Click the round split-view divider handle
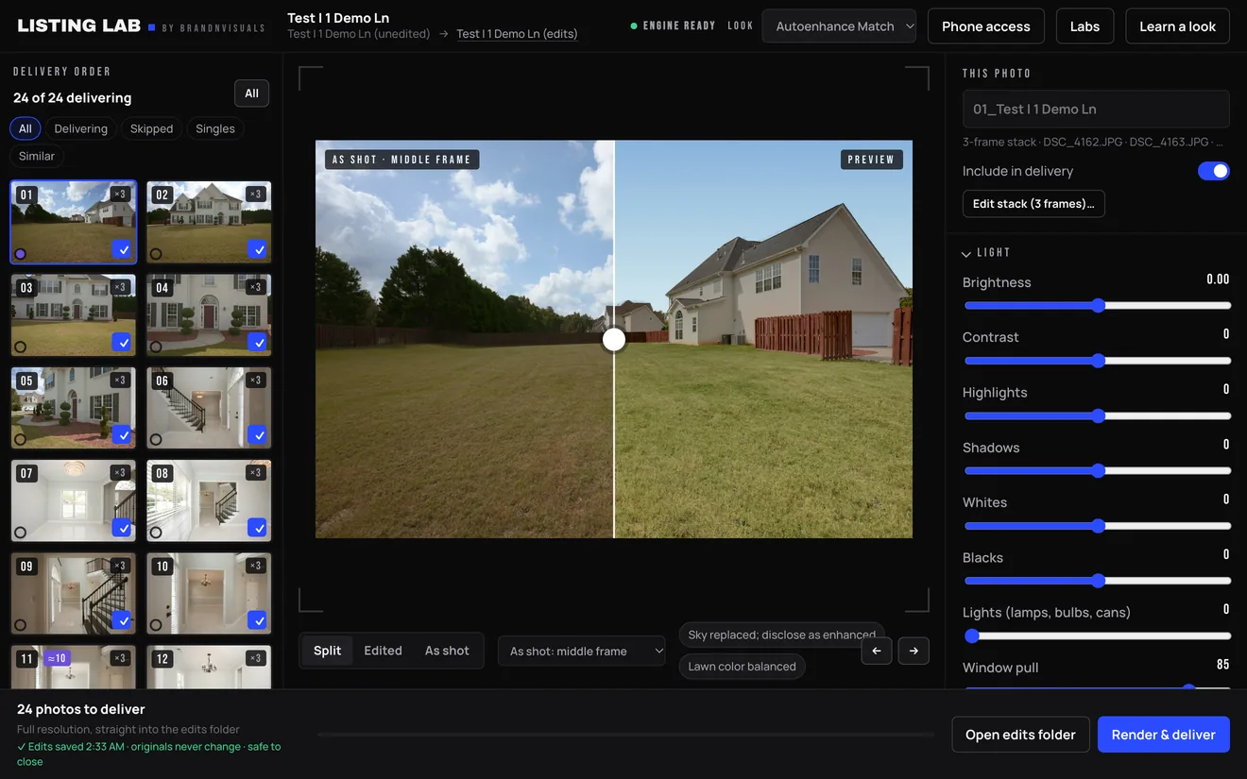1247x779 pixels. (614, 340)
